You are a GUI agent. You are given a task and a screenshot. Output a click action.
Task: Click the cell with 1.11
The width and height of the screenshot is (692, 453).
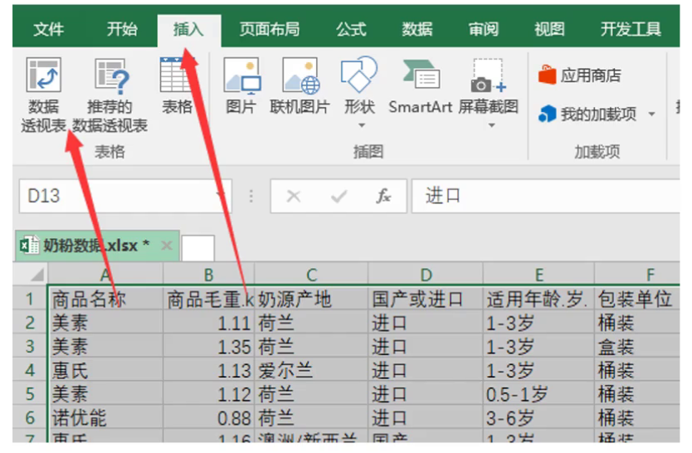click(x=209, y=323)
